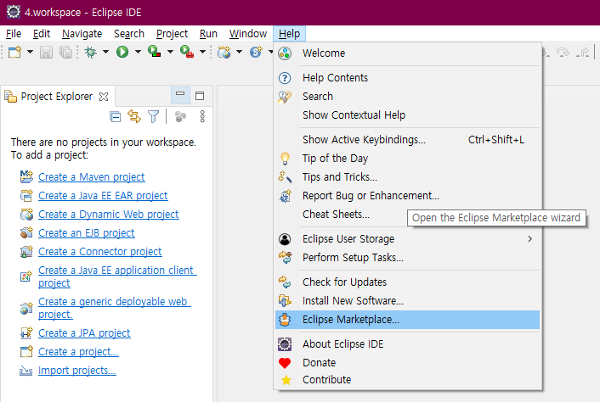
Task: Open the Window menu
Action: point(248,34)
